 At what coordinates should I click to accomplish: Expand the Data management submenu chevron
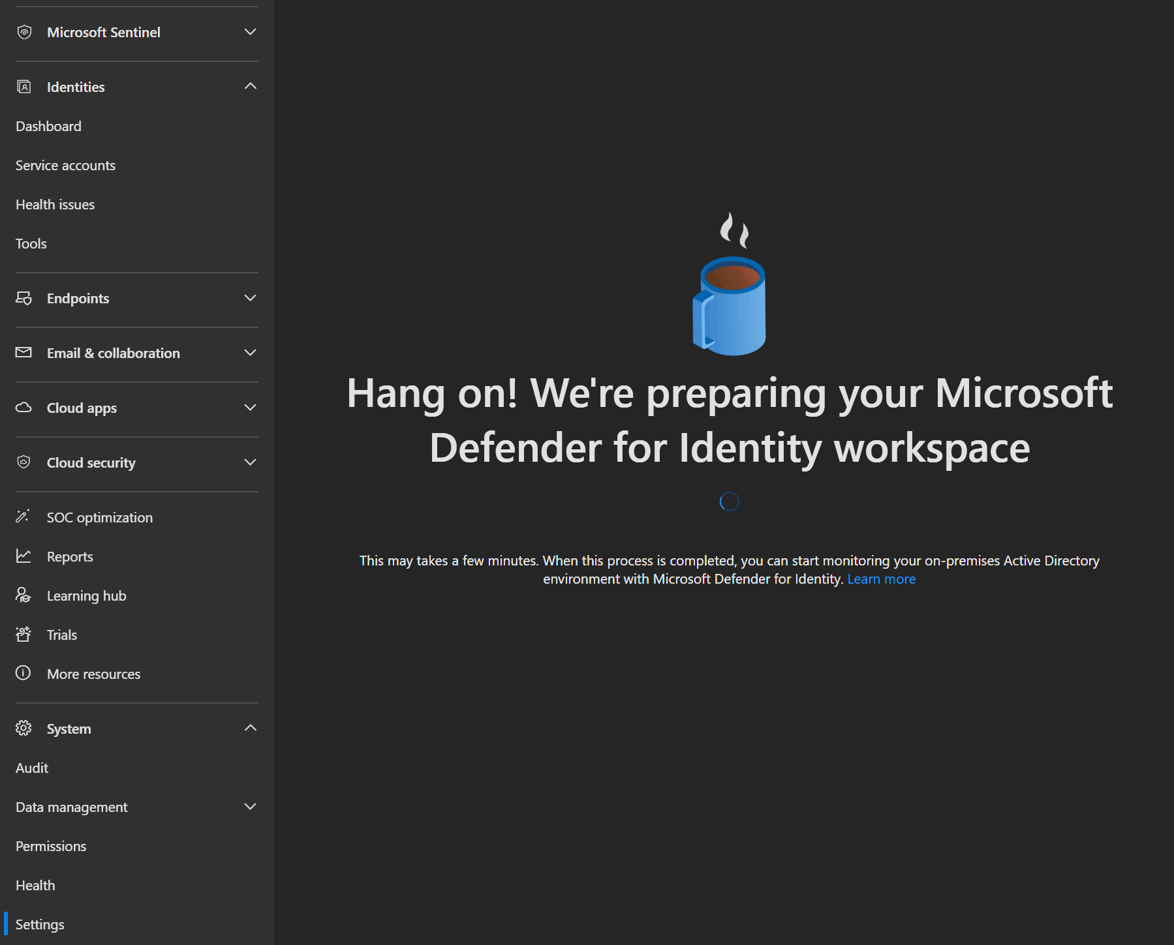point(250,807)
